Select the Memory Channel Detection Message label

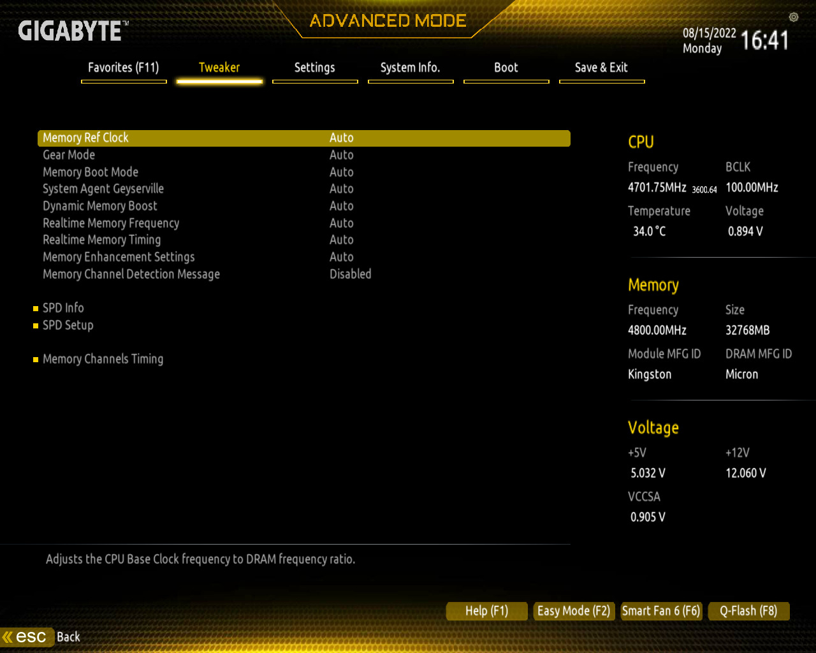point(131,274)
